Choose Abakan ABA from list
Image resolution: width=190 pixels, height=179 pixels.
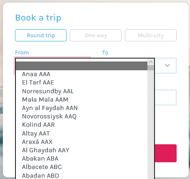(x=81, y=159)
